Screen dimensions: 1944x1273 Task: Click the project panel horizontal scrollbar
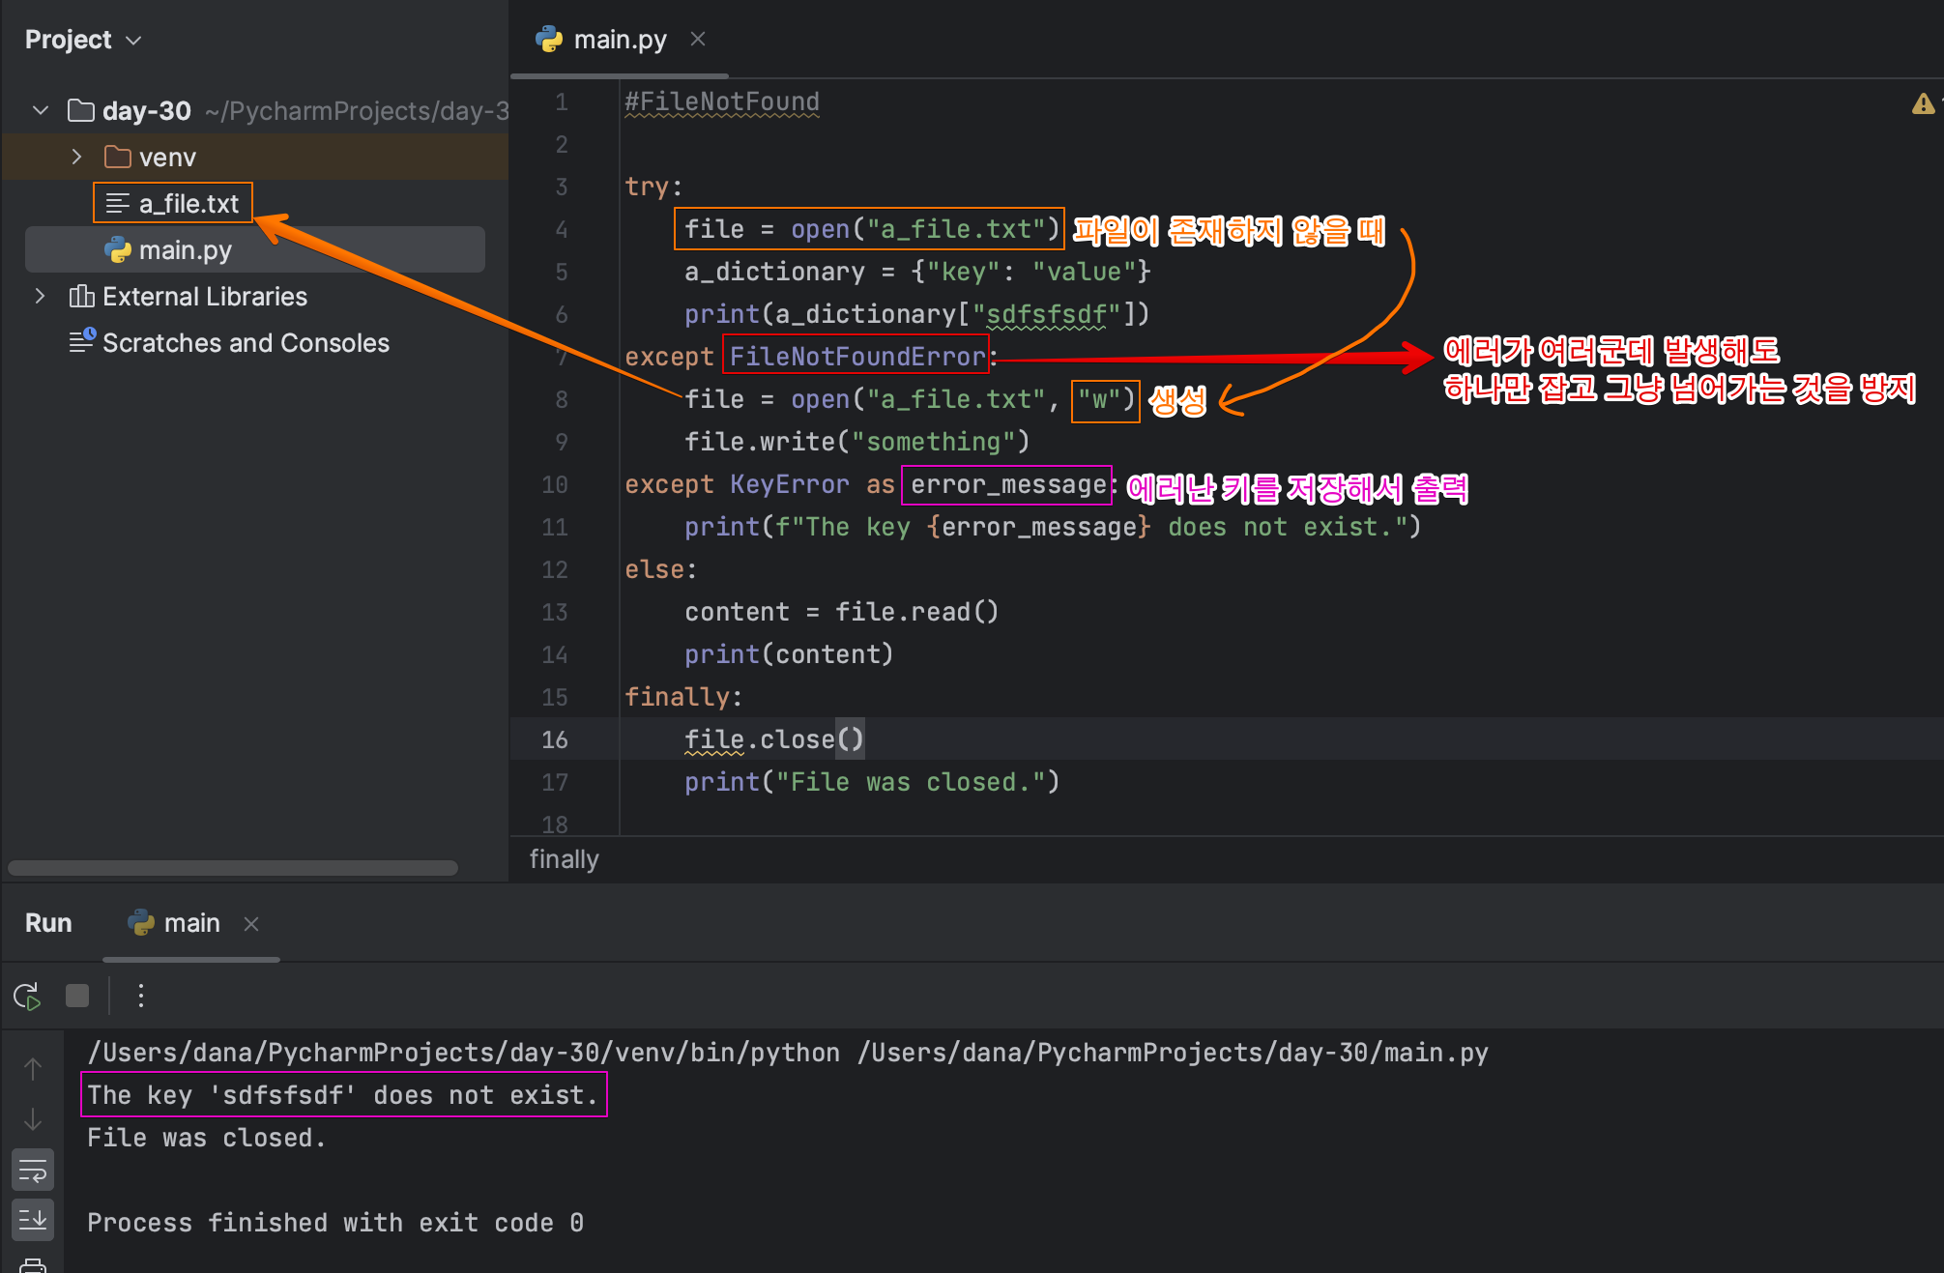(x=232, y=867)
